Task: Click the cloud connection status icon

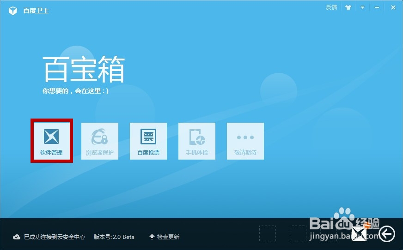Action: (17, 237)
